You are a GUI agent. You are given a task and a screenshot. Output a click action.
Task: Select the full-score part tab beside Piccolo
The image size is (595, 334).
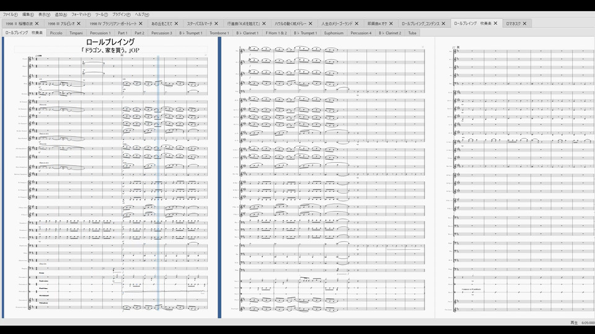(x=24, y=33)
